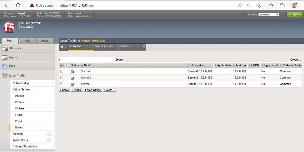The height and width of the screenshot is (152, 304).
Task: Click the plus icon next to Traffic Class
Action: pyautogui.click(x=50, y=140)
